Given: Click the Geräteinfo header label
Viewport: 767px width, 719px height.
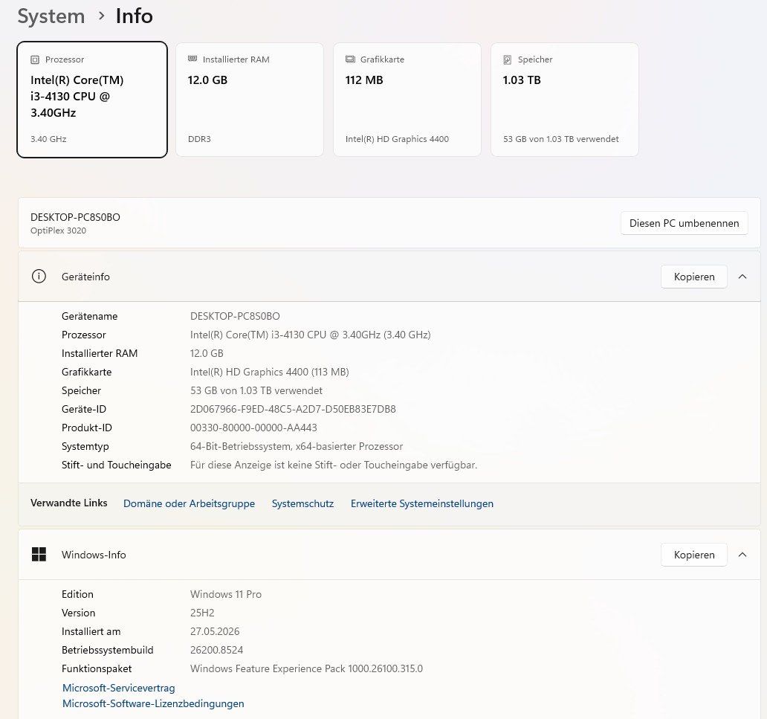Looking at the screenshot, I should pos(85,277).
